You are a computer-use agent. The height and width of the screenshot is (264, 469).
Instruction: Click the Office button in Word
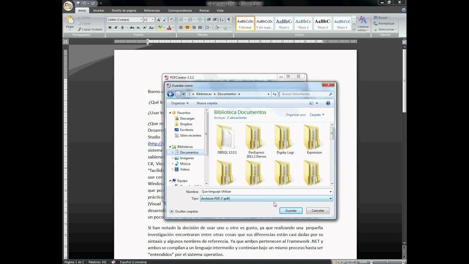(x=68, y=6)
